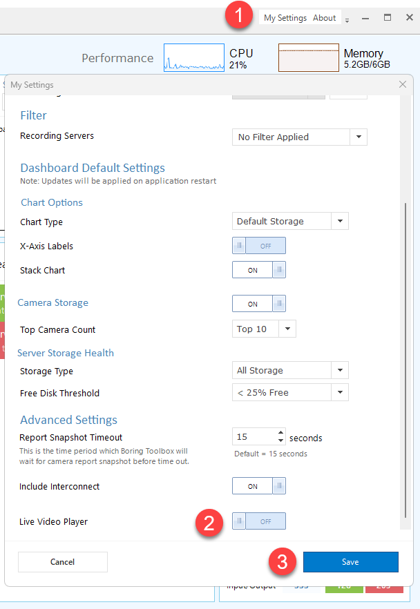Screen dimensions: 420x609
Task: Toggle the X-Axis Labels switch
Action: click(x=258, y=246)
